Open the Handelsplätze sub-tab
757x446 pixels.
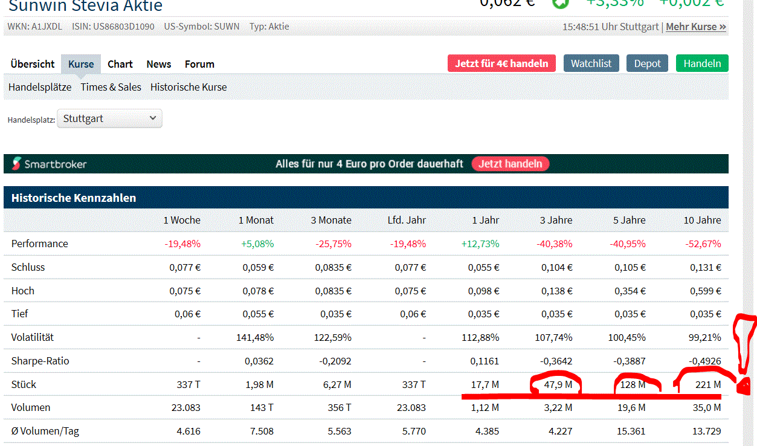[40, 87]
